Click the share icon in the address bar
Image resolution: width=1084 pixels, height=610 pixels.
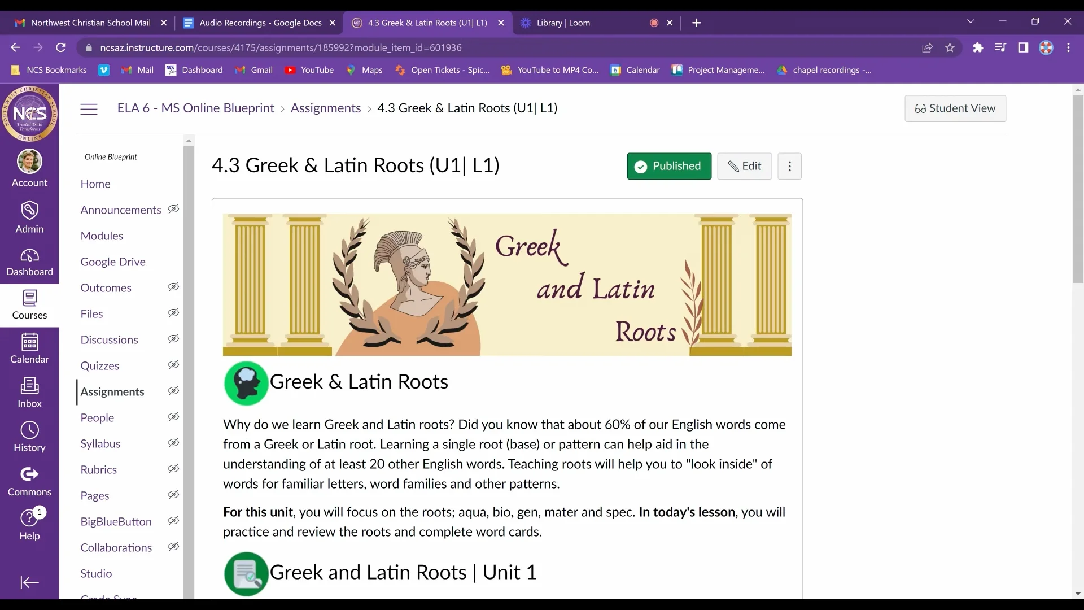click(x=928, y=47)
